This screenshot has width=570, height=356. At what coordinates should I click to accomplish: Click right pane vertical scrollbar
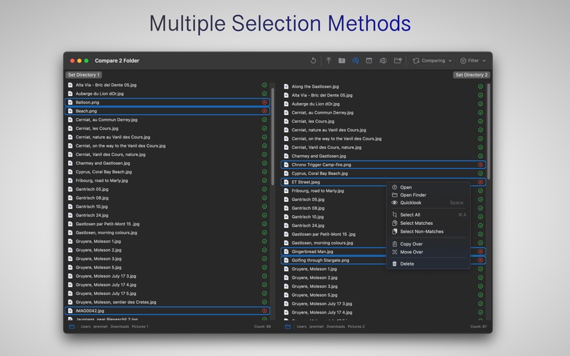coord(488,131)
